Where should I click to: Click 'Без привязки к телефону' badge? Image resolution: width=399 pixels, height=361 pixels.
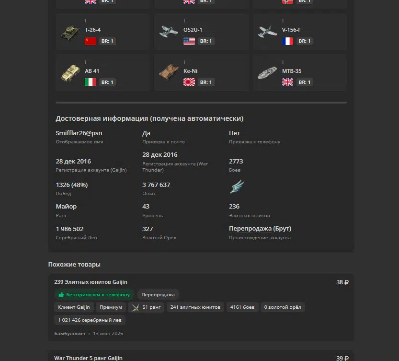(94, 295)
